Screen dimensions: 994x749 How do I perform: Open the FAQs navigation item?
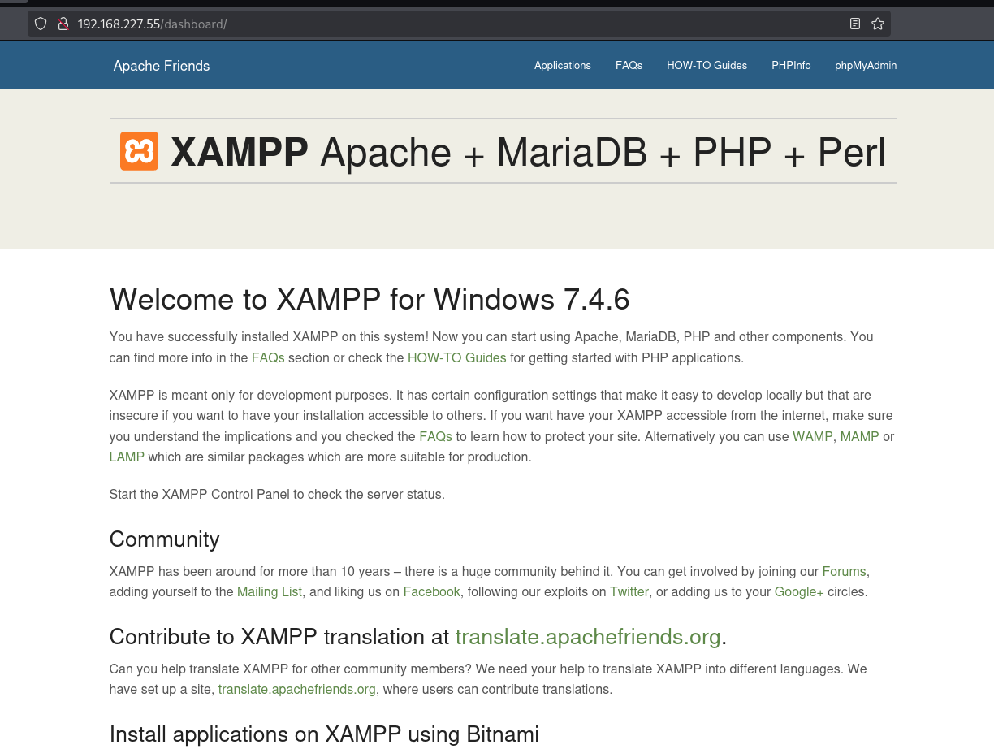click(629, 65)
